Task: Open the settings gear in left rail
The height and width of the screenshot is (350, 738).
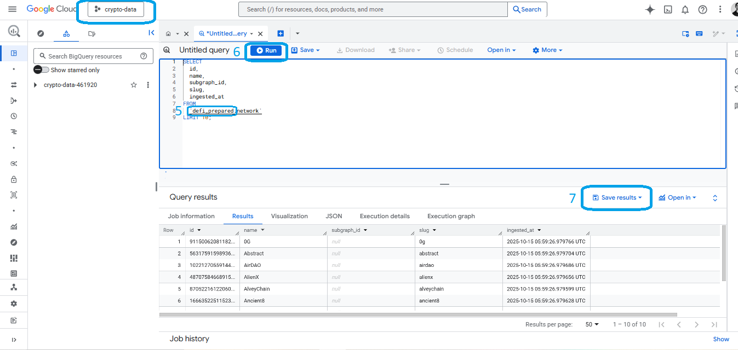Action: [14, 304]
